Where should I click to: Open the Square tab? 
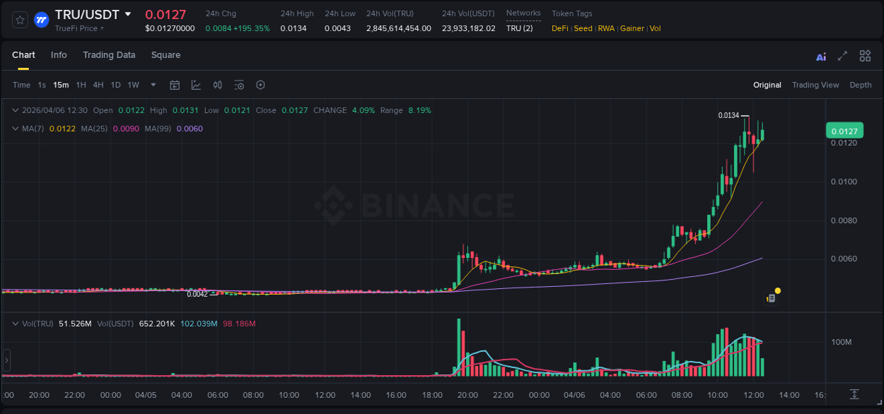pos(165,55)
